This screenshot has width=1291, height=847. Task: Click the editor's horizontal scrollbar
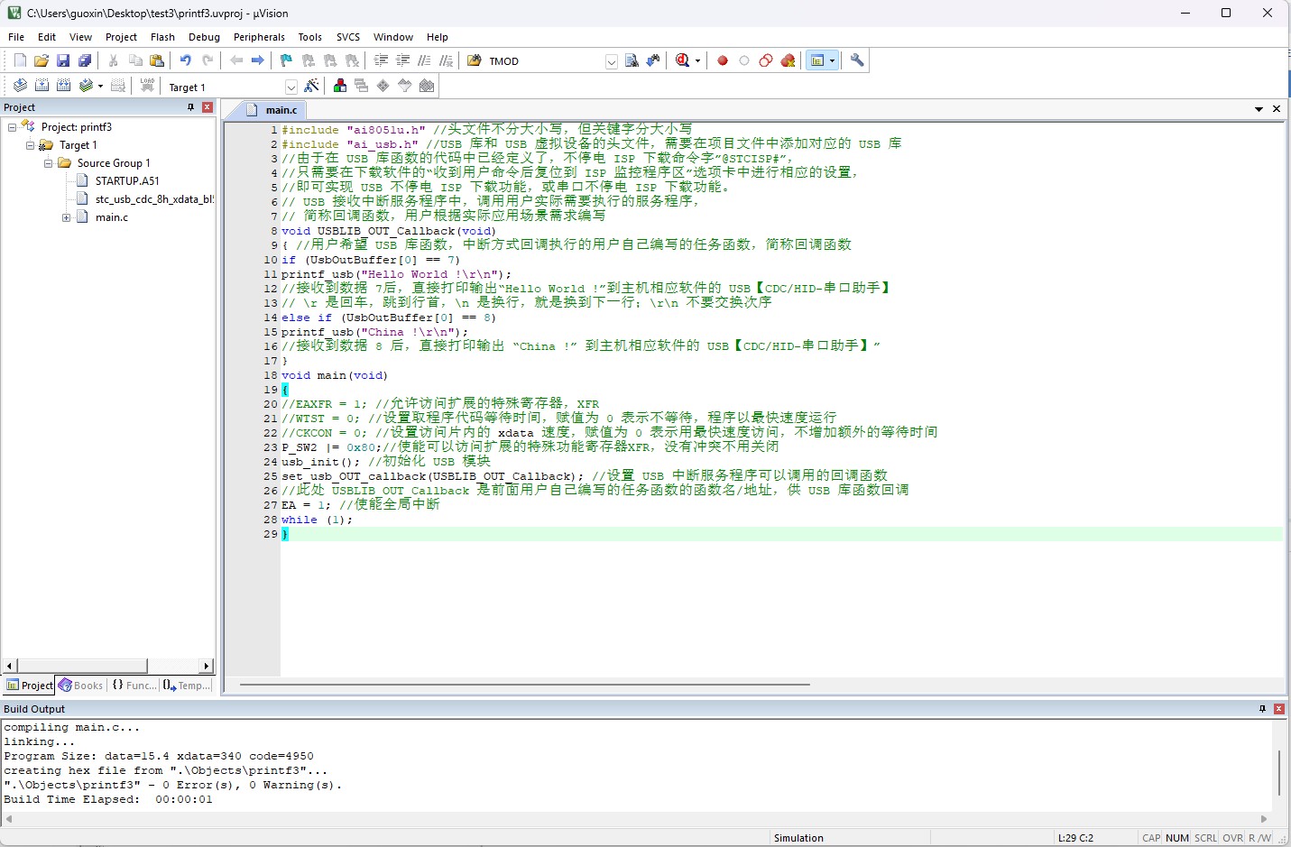525,685
